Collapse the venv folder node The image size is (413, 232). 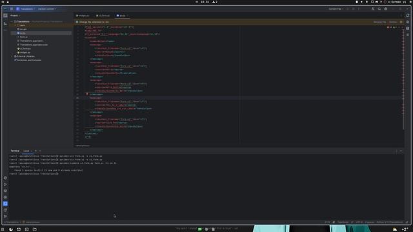(x=15, y=26)
